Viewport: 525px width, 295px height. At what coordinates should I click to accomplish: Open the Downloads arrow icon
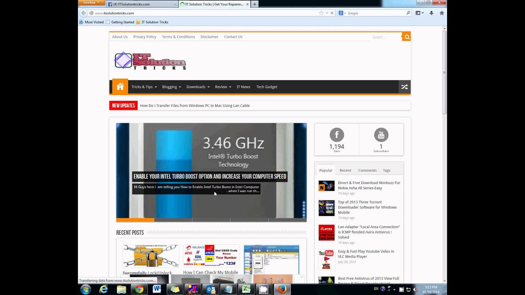pos(431,13)
